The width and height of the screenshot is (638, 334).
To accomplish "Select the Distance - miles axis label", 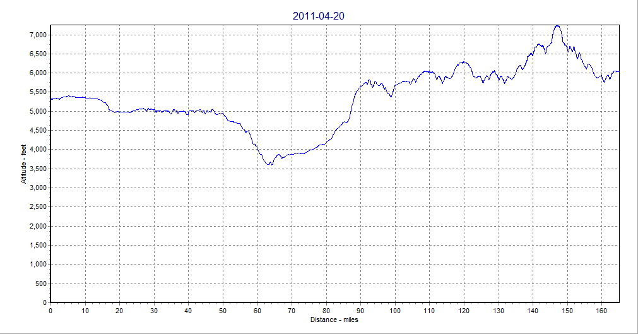I will point(334,319).
